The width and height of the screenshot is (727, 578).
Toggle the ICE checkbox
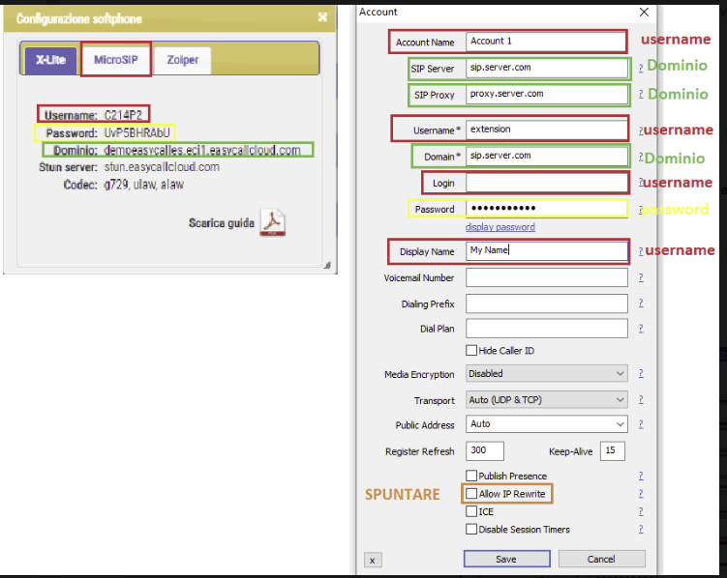click(471, 511)
